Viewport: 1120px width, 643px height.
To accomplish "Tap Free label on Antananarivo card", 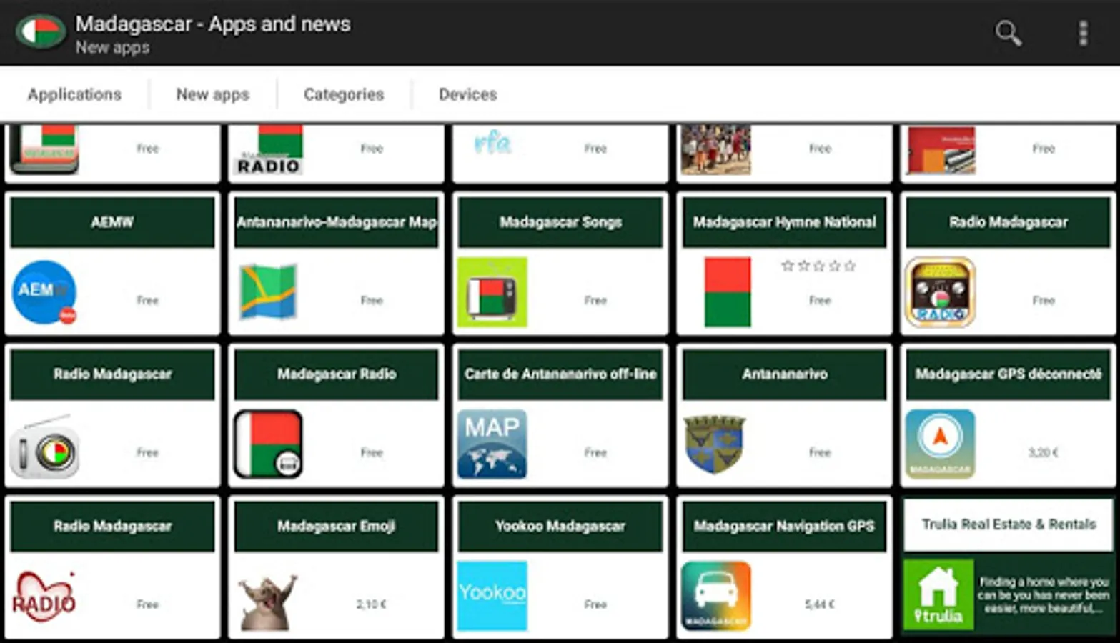I will tap(820, 452).
